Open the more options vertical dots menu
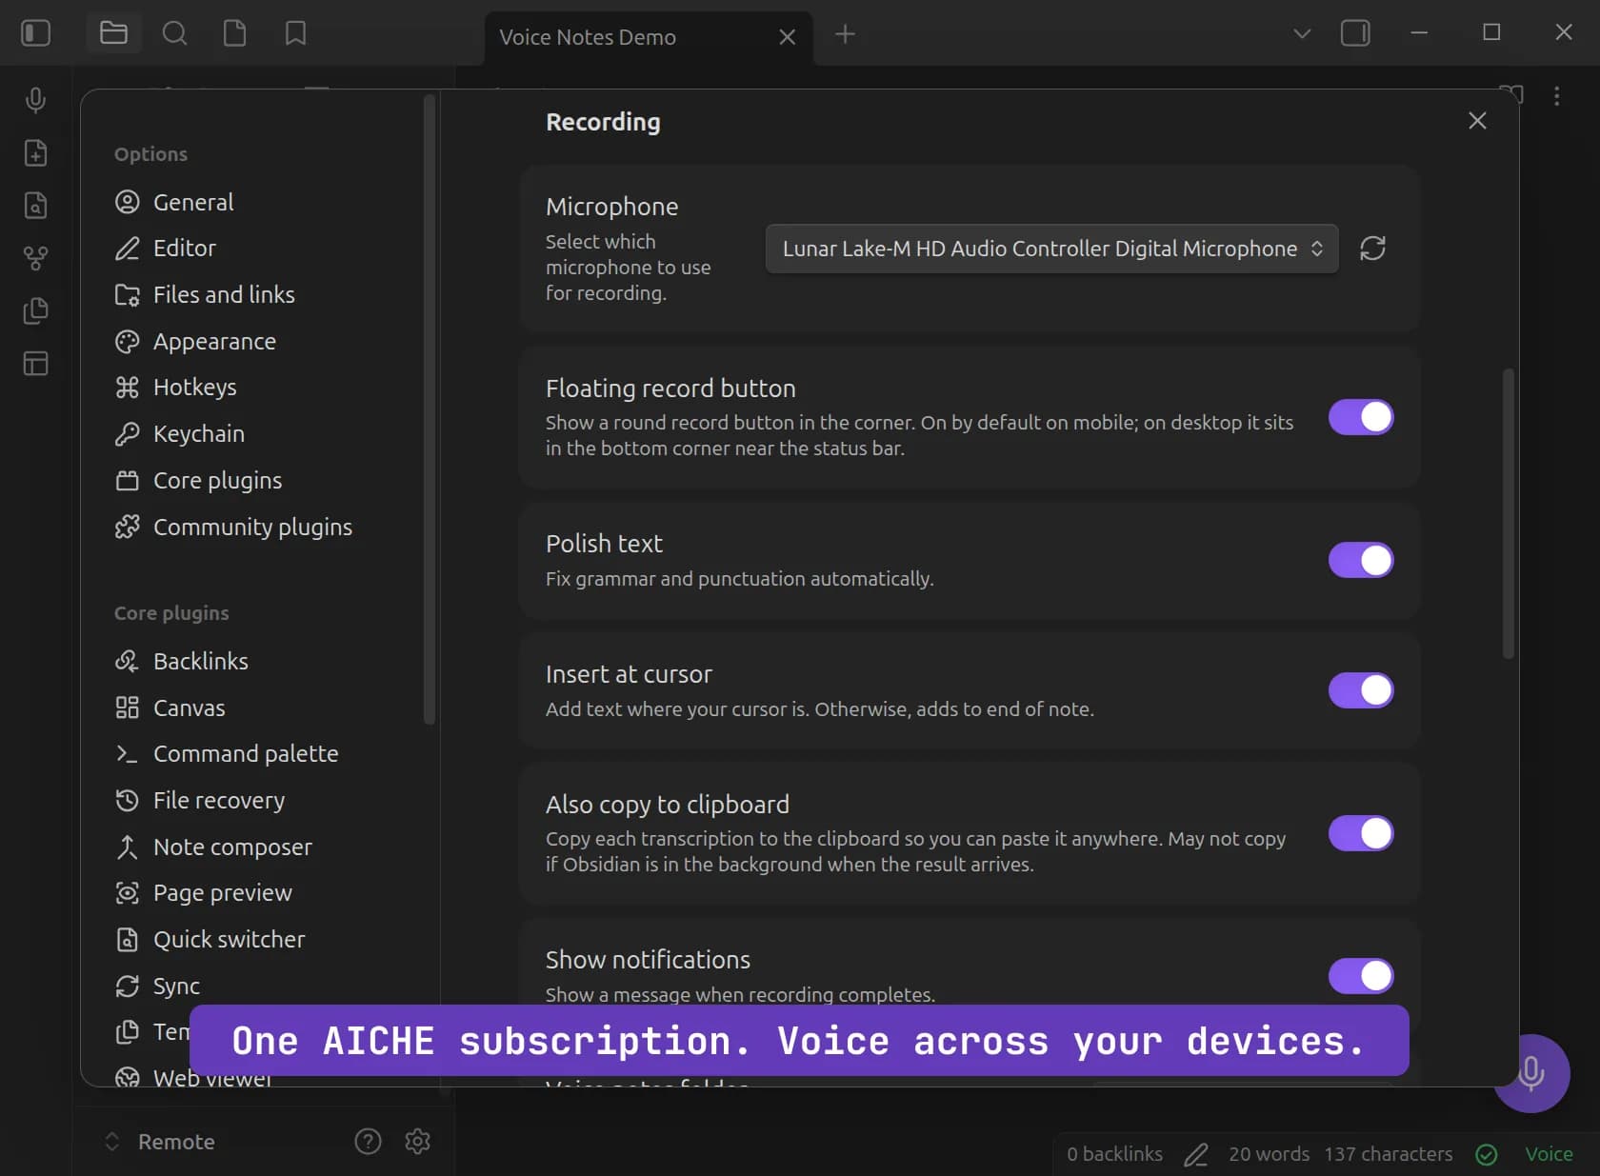The image size is (1600, 1176). pyautogui.click(x=1556, y=96)
